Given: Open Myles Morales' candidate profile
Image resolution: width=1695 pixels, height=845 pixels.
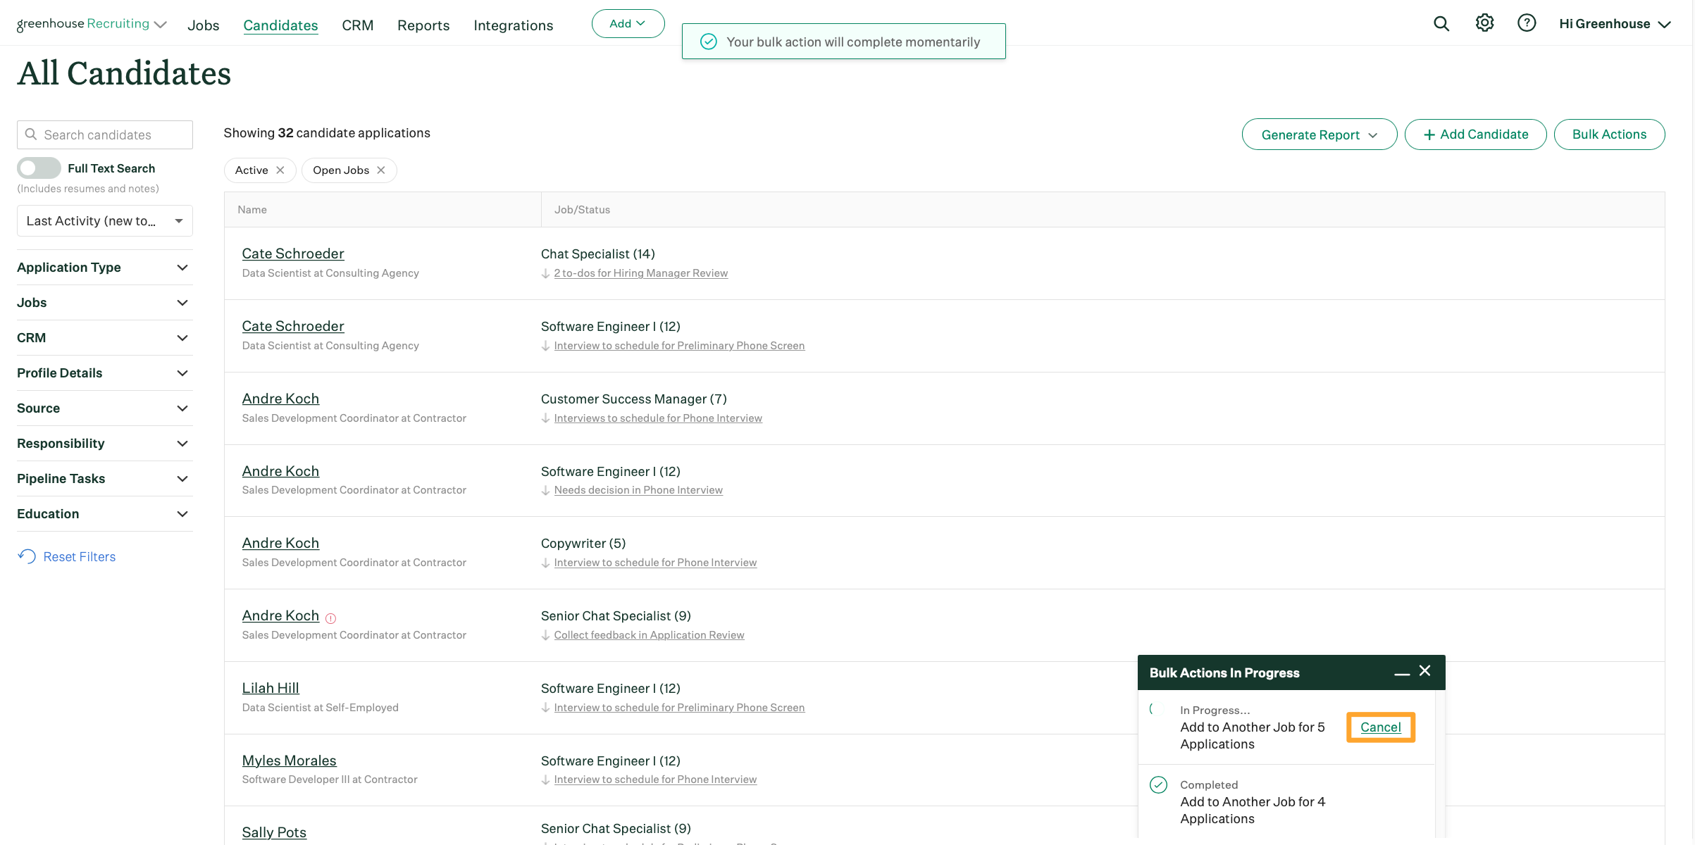Looking at the screenshot, I should click(289, 760).
